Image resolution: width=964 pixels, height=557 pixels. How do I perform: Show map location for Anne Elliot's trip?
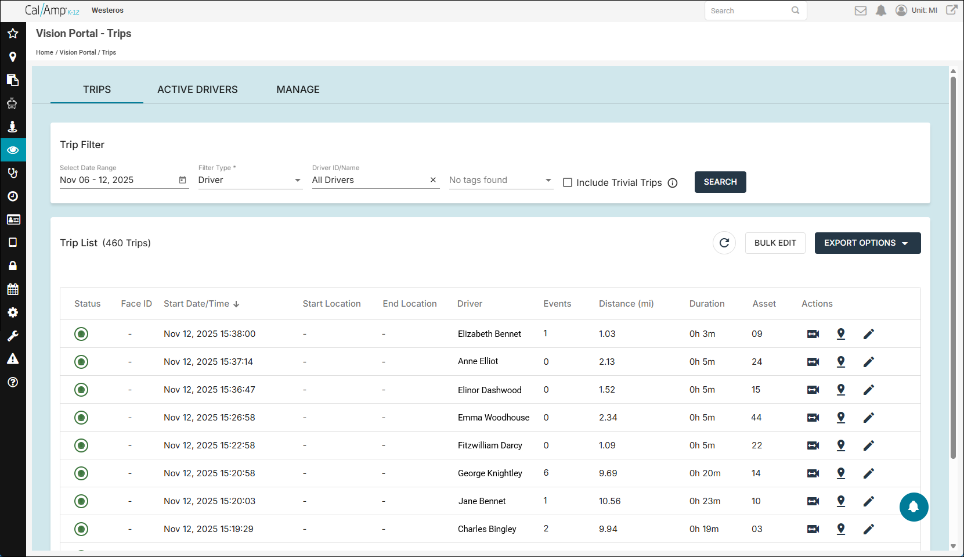pyautogui.click(x=841, y=362)
